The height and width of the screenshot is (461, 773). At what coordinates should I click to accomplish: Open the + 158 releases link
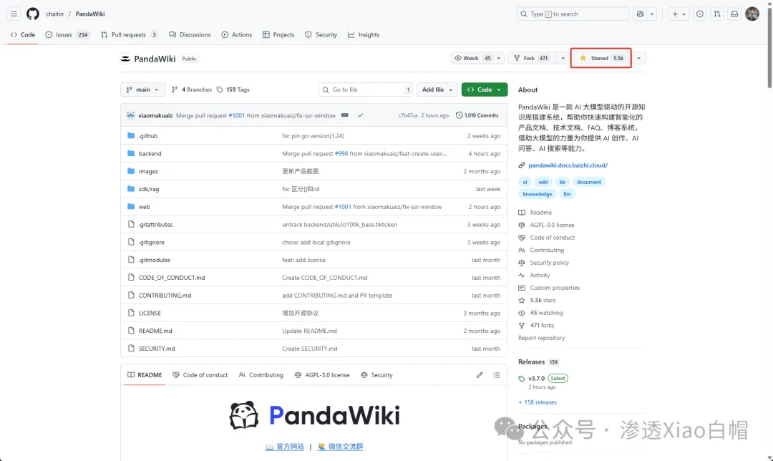pos(538,402)
